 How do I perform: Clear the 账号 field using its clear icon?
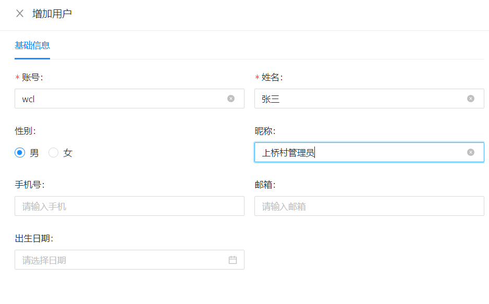231,99
